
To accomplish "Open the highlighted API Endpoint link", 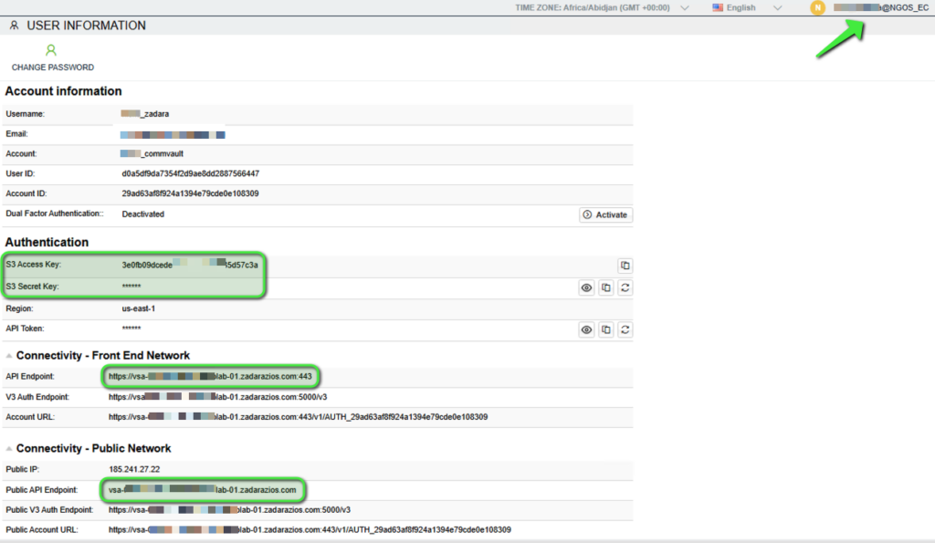I will point(210,376).
